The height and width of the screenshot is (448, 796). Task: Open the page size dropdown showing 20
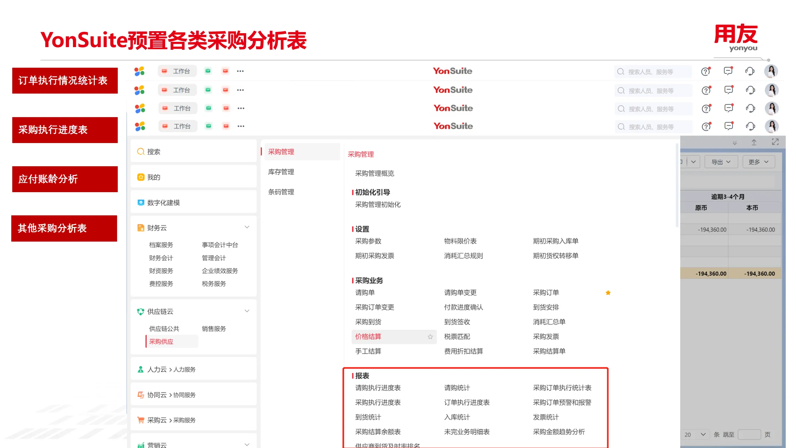695,434
